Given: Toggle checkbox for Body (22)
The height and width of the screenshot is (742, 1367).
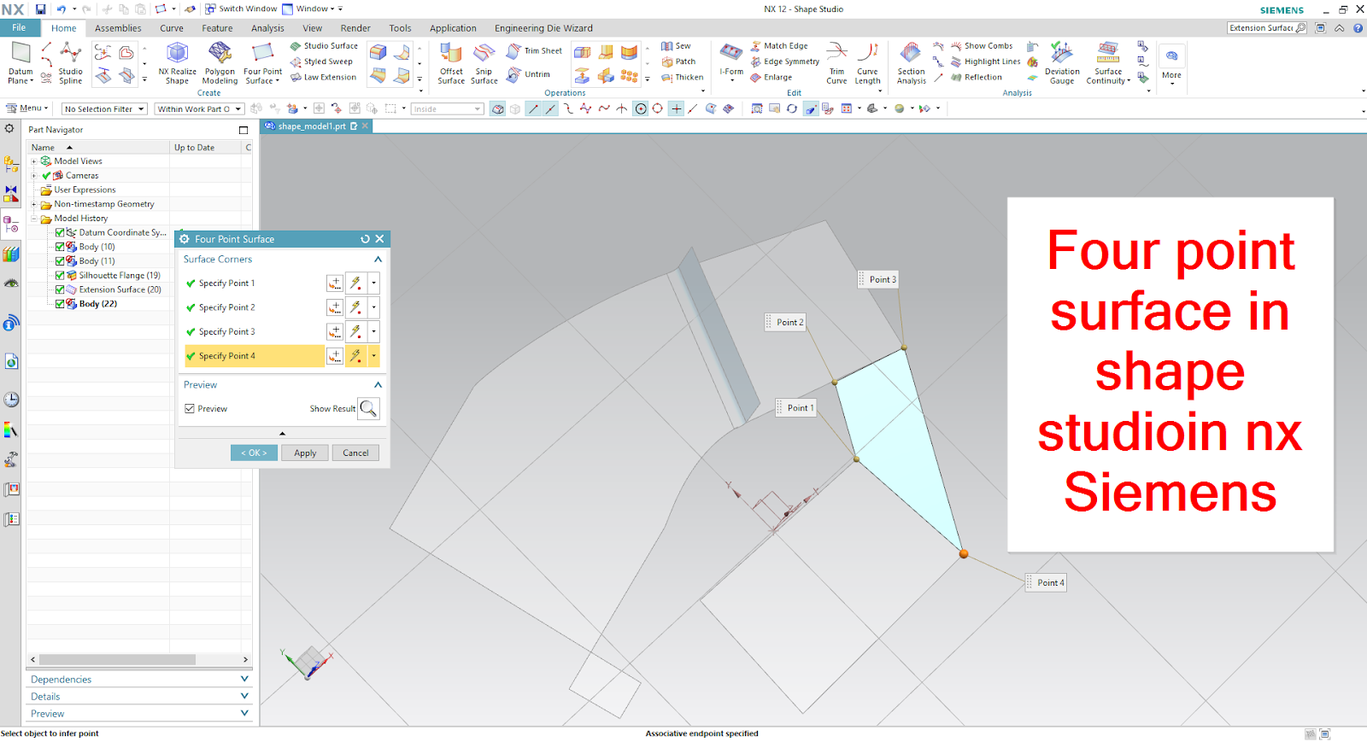Looking at the screenshot, I should (x=60, y=304).
